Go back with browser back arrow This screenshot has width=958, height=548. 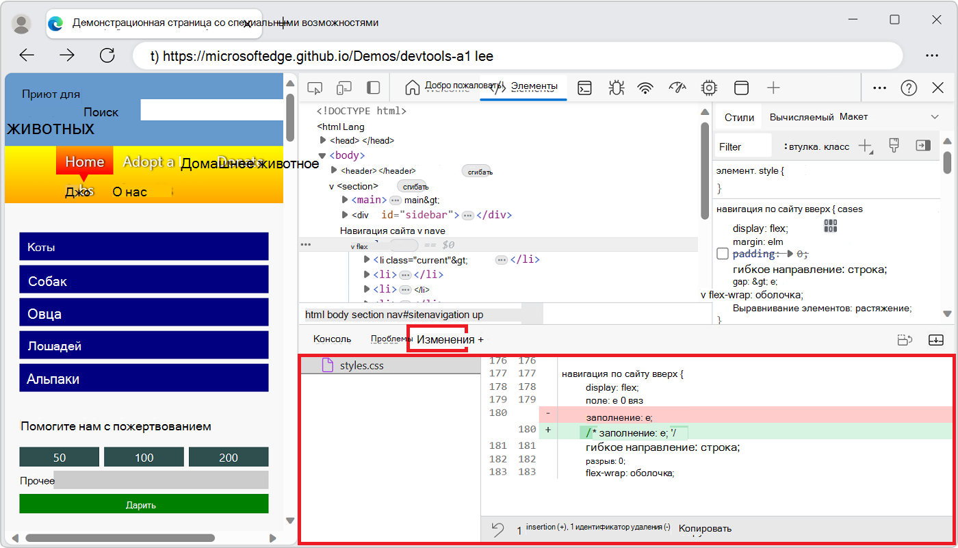coord(27,55)
